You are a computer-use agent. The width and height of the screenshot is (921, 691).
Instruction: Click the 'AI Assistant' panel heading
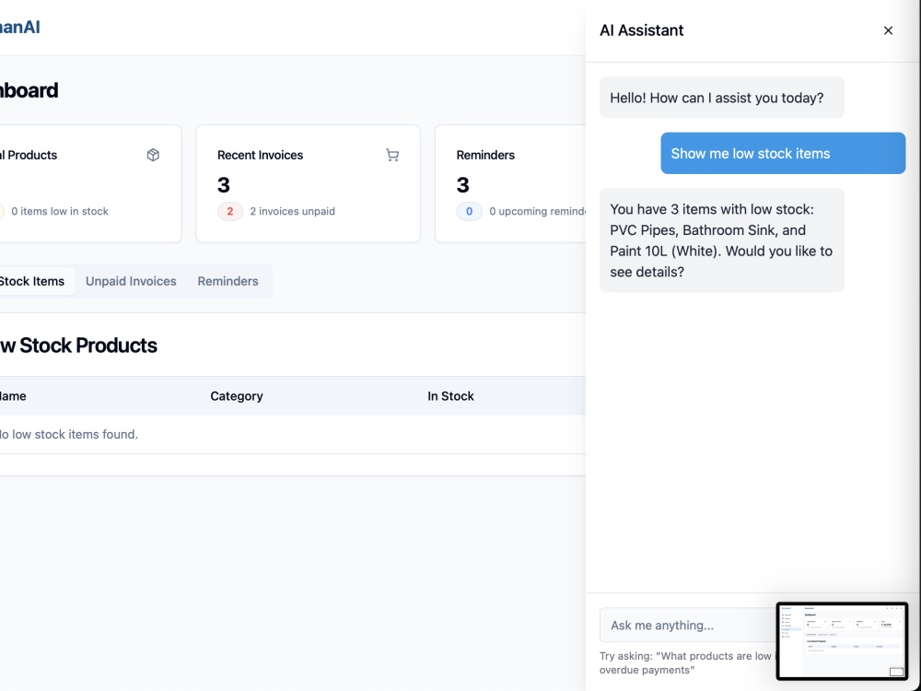click(641, 30)
